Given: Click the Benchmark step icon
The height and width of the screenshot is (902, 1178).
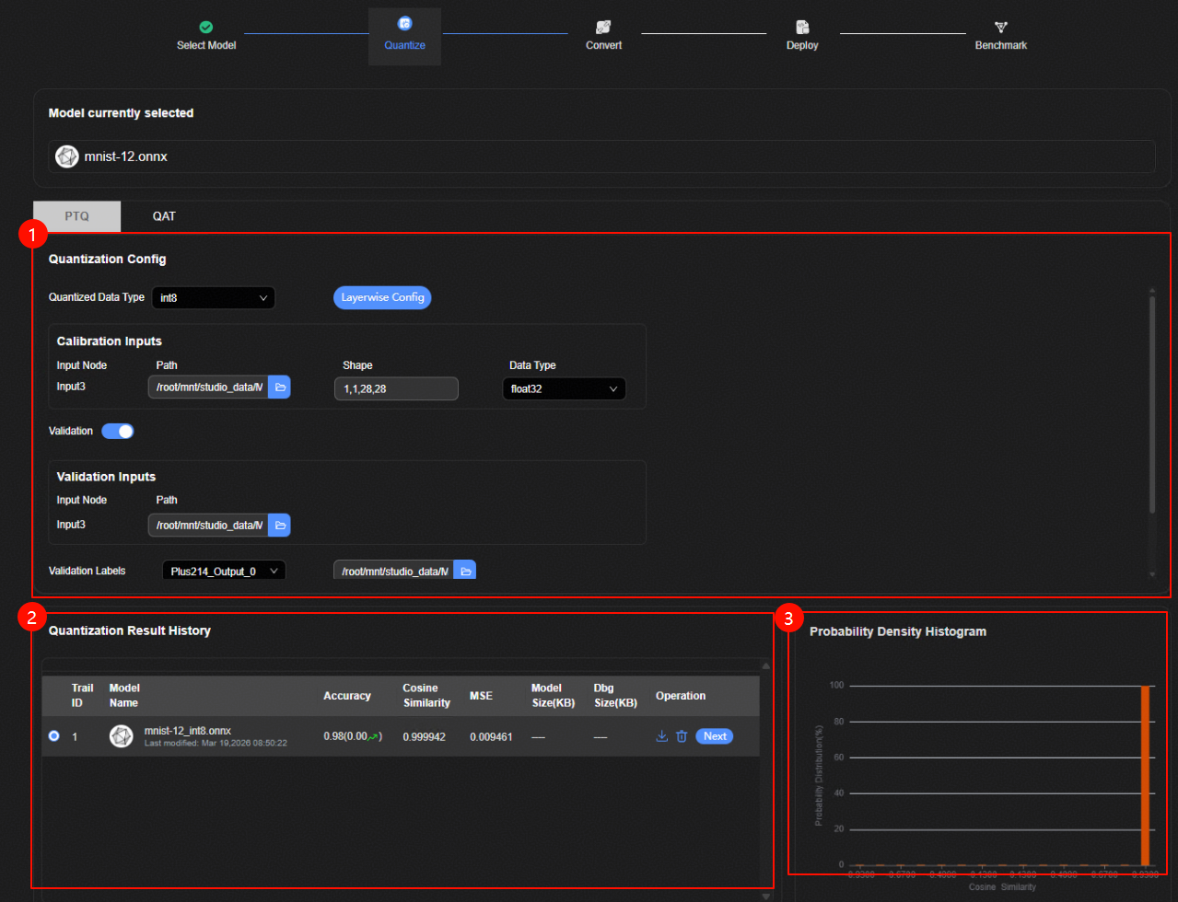Looking at the screenshot, I should pyautogui.click(x=1001, y=28).
